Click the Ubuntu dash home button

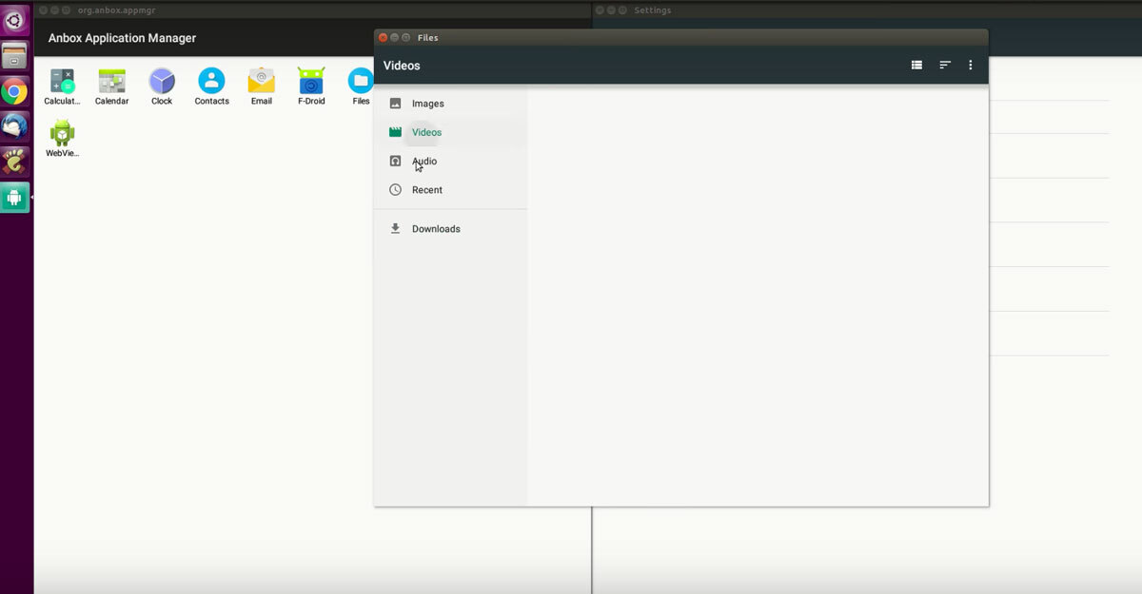14,19
